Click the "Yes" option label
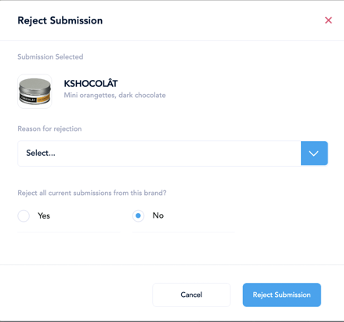The image size is (344, 322). 44,215
